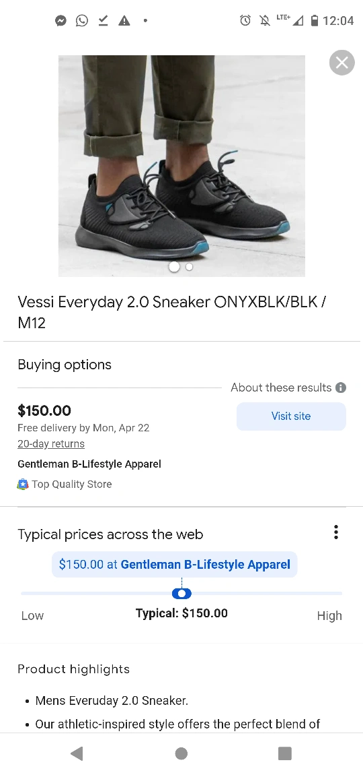Click the typical price slider marker
Image resolution: width=363 pixels, height=775 pixels.
click(x=182, y=593)
